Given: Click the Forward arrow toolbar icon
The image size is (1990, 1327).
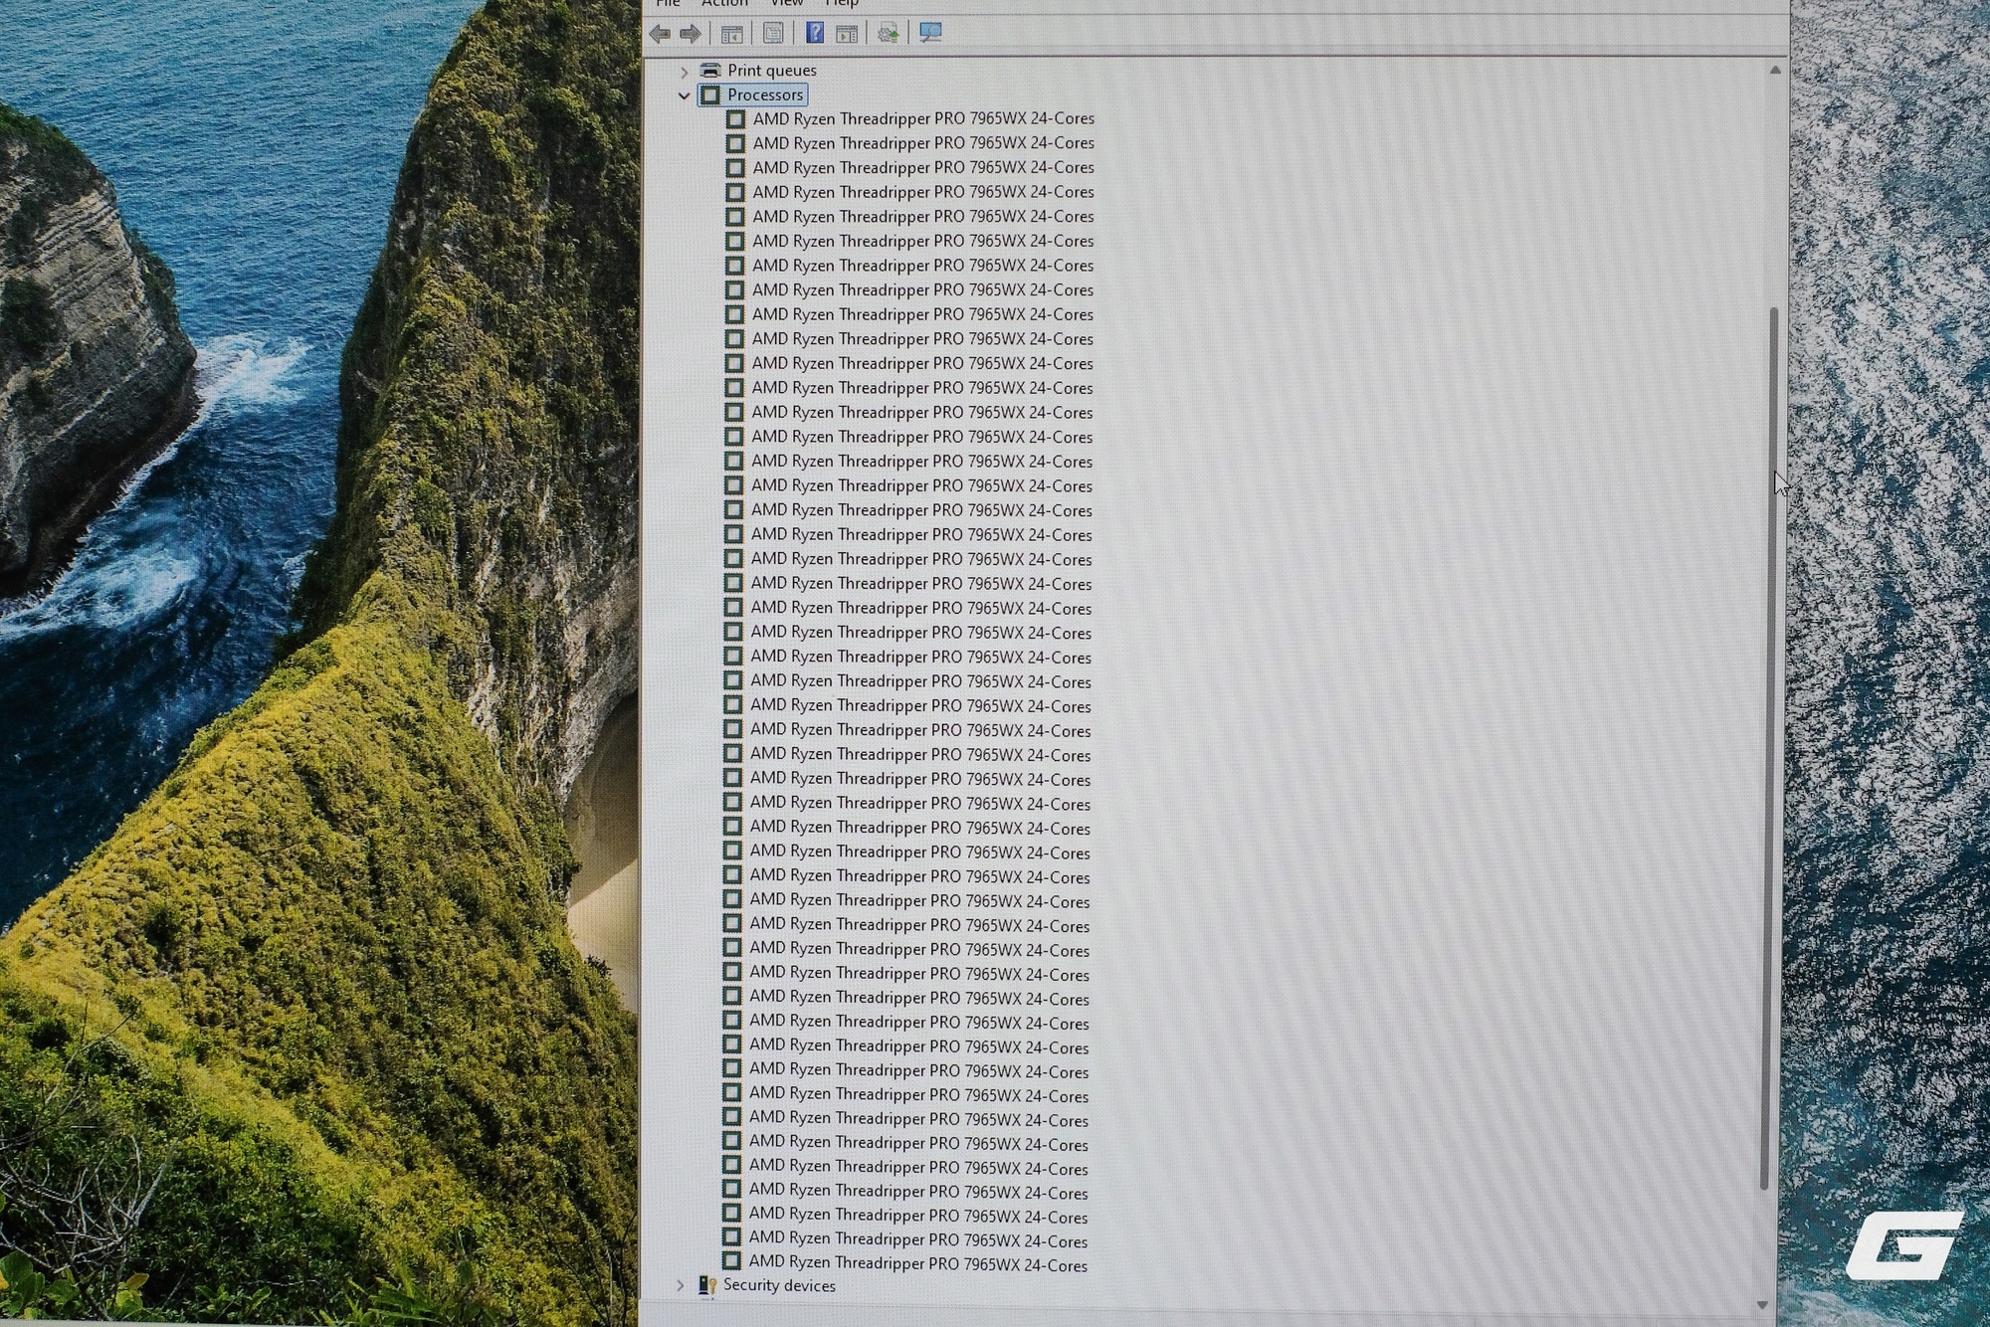Looking at the screenshot, I should coord(691,34).
